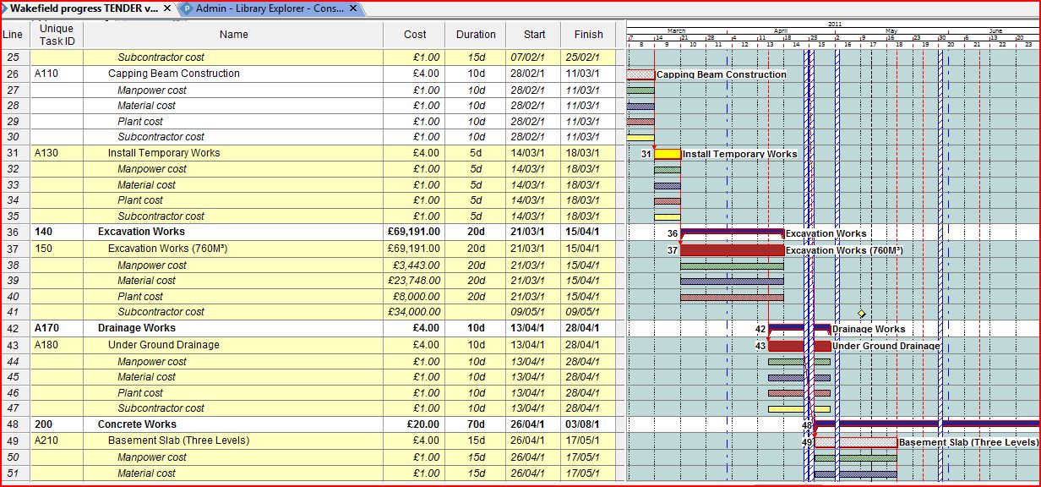This screenshot has width=1041, height=487.
Task: Click the Under Ground Drainage red bar
Action: tap(786, 346)
